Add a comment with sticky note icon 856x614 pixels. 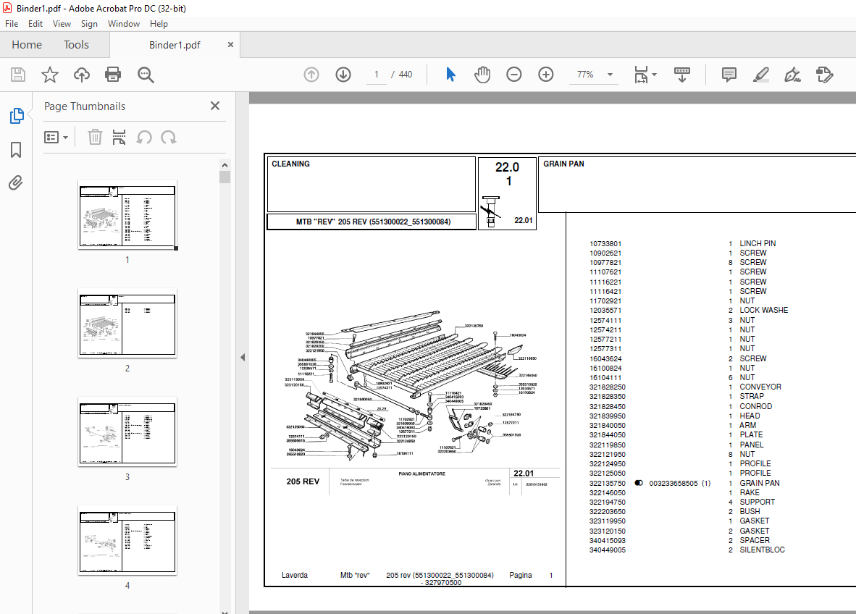(729, 75)
